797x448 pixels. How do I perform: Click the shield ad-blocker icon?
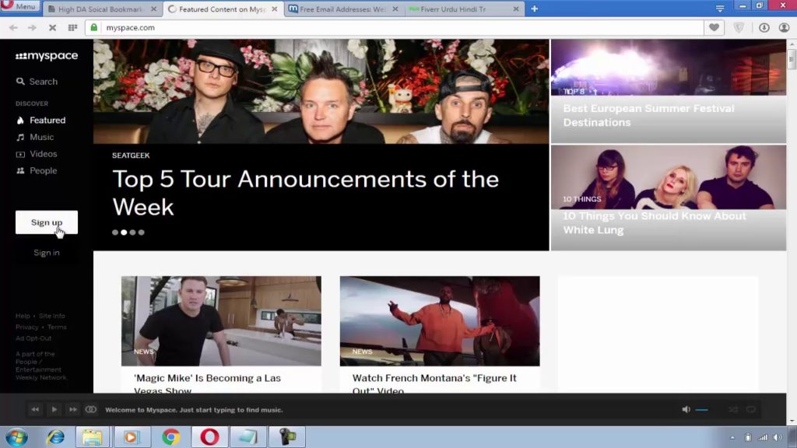click(739, 27)
